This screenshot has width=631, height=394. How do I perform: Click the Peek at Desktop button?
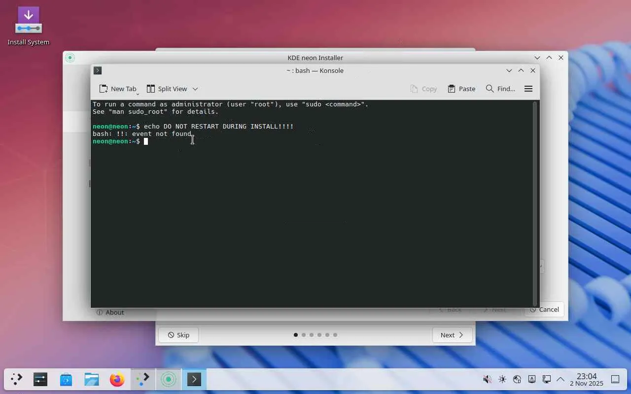615,379
